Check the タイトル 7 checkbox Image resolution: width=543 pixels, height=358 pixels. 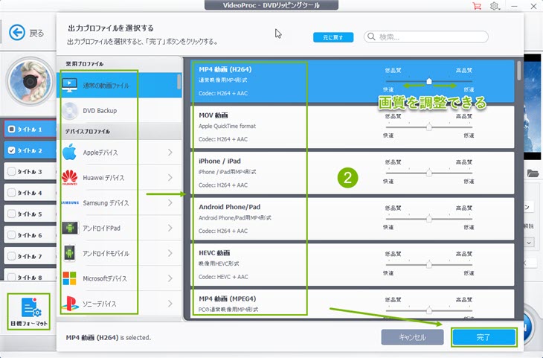tap(11, 256)
